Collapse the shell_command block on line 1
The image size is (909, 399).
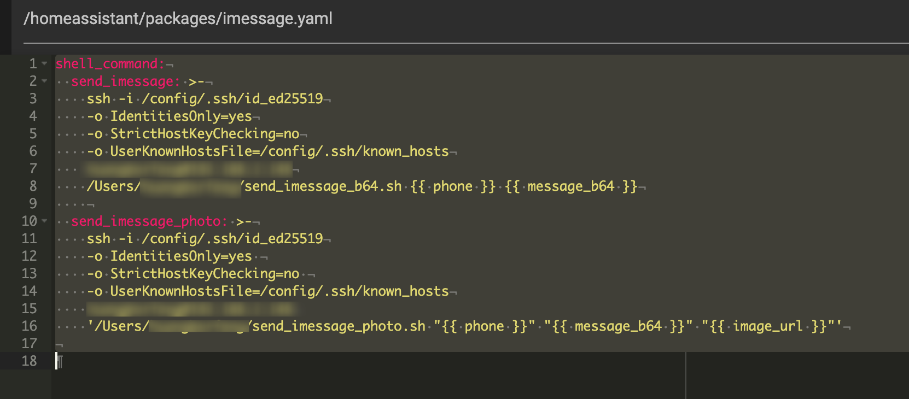pyautogui.click(x=44, y=64)
